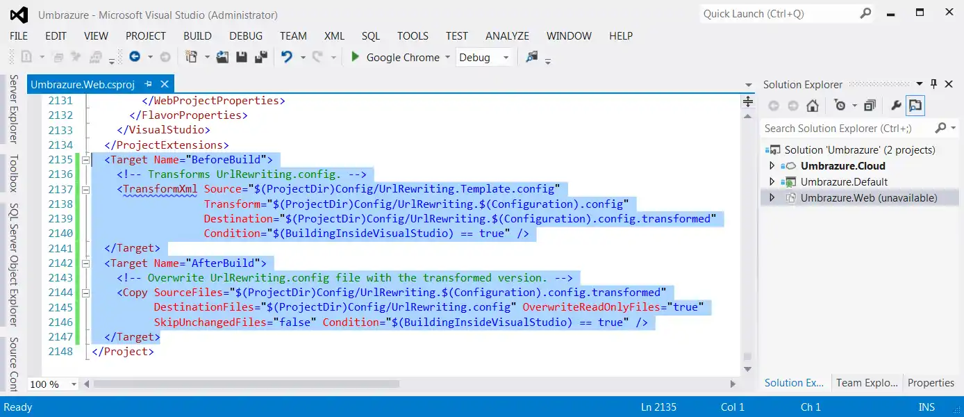Open the DEBUG menu
The image size is (964, 417).
point(246,36)
